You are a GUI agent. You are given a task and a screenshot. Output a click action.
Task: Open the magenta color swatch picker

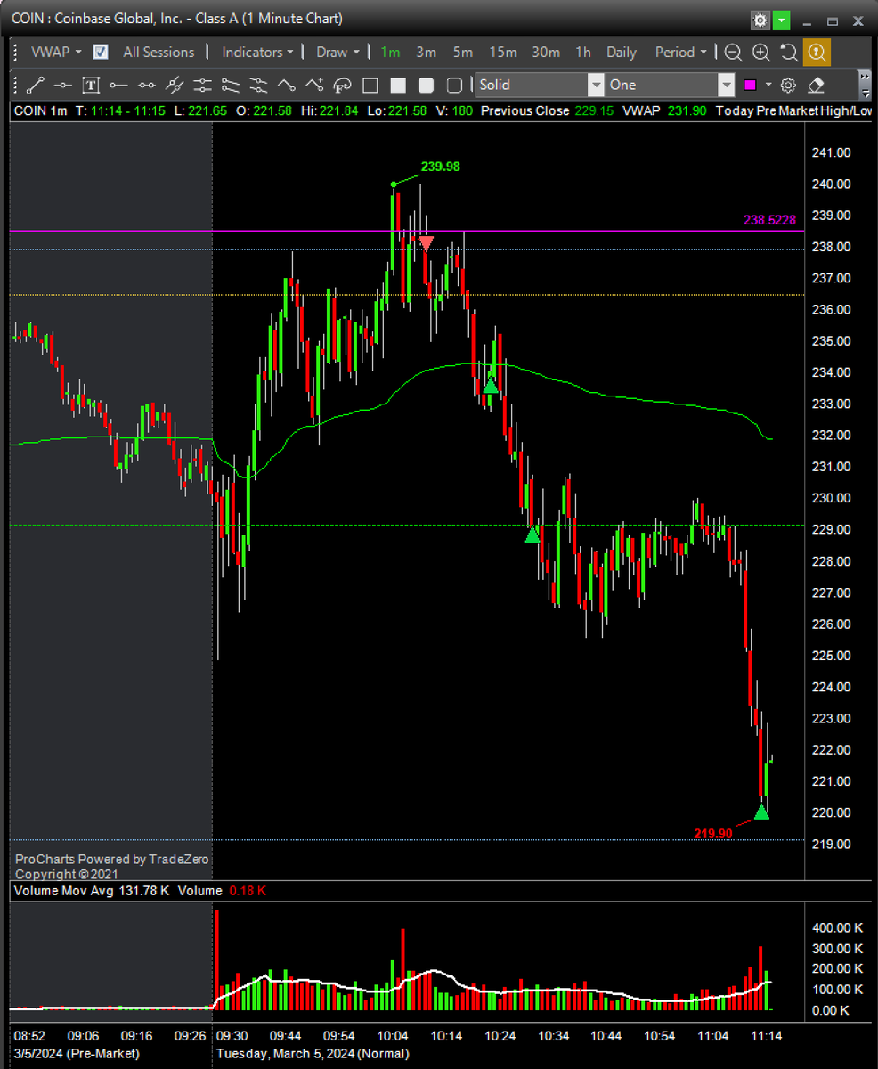pos(750,85)
